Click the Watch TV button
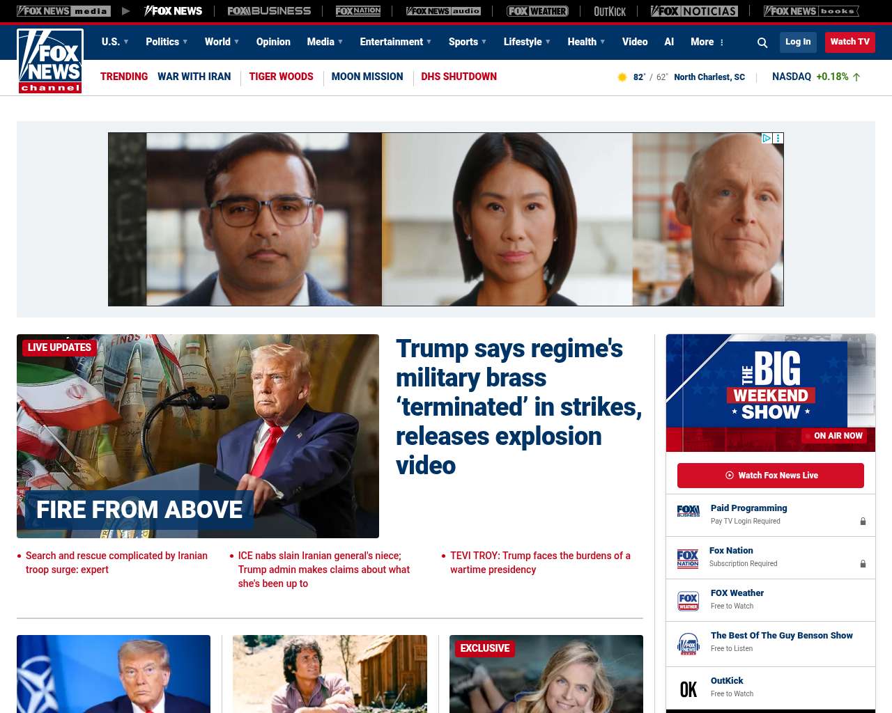892x713 pixels. (x=850, y=42)
